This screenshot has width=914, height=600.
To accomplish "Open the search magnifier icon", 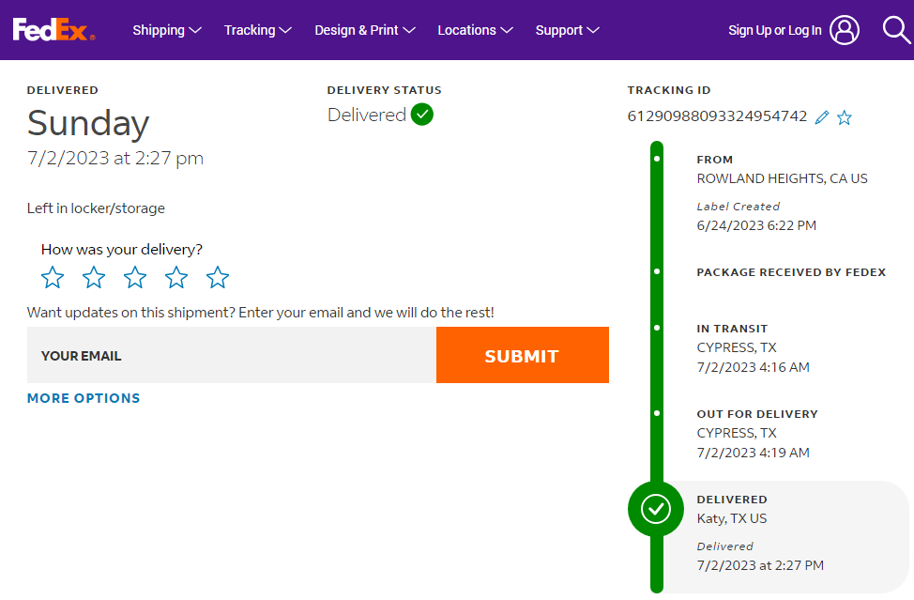I will pos(897,30).
